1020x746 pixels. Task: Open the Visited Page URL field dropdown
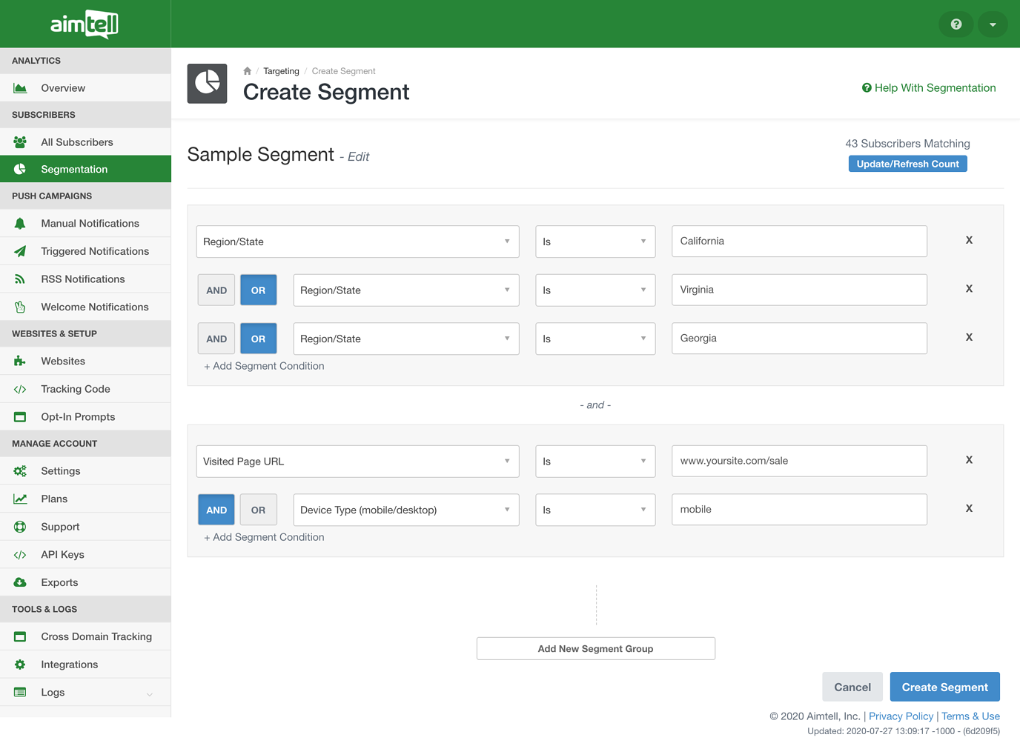(x=357, y=462)
